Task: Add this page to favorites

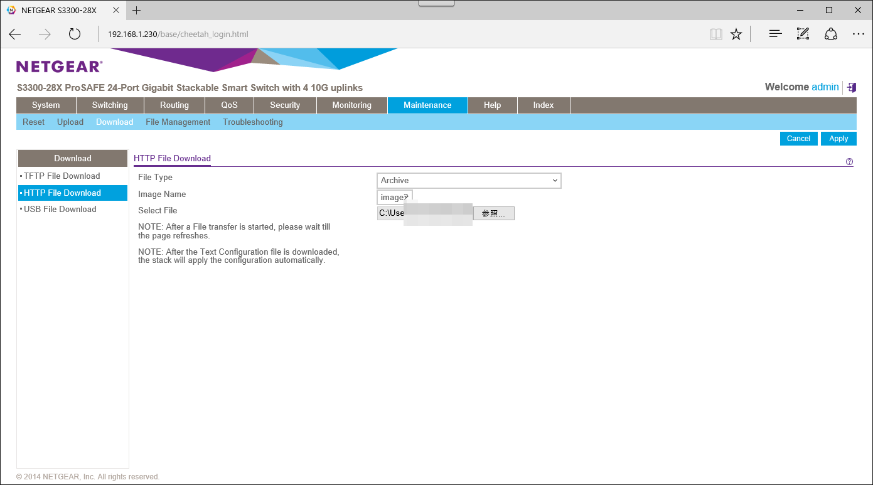Action: coord(736,34)
